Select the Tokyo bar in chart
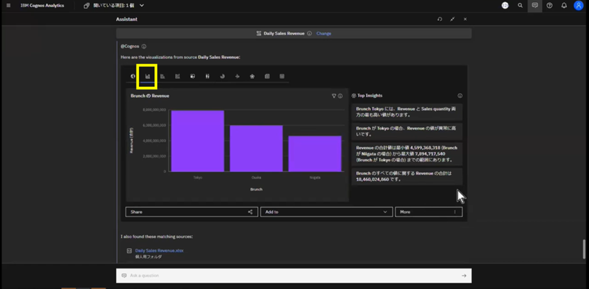Image resolution: width=589 pixels, height=289 pixels. pyautogui.click(x=198, y=141)
